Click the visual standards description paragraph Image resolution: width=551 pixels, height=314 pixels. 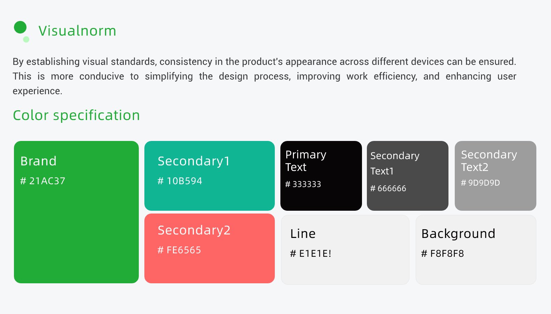pos(264,76)
